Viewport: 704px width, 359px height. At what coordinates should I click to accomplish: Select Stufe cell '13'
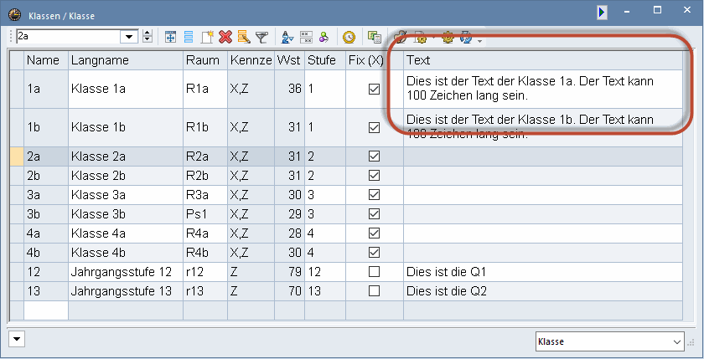325,291
